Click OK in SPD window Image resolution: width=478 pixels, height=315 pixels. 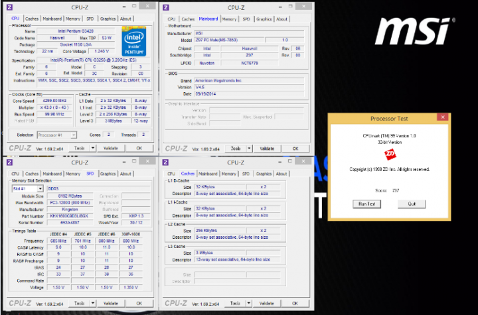point(139,303)
